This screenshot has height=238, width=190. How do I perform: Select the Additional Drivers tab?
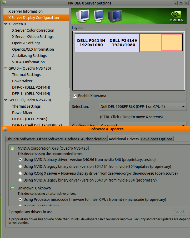coord(123,139)
